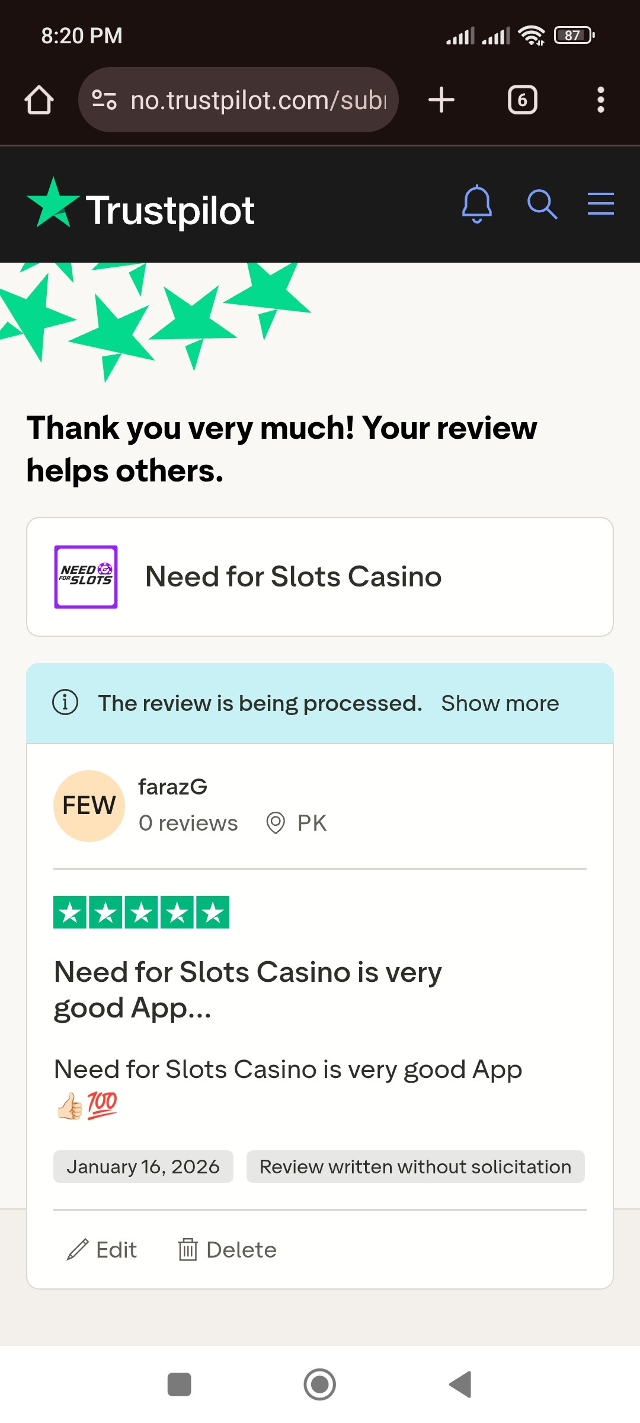Open a new browser tab

pos(441,100)
